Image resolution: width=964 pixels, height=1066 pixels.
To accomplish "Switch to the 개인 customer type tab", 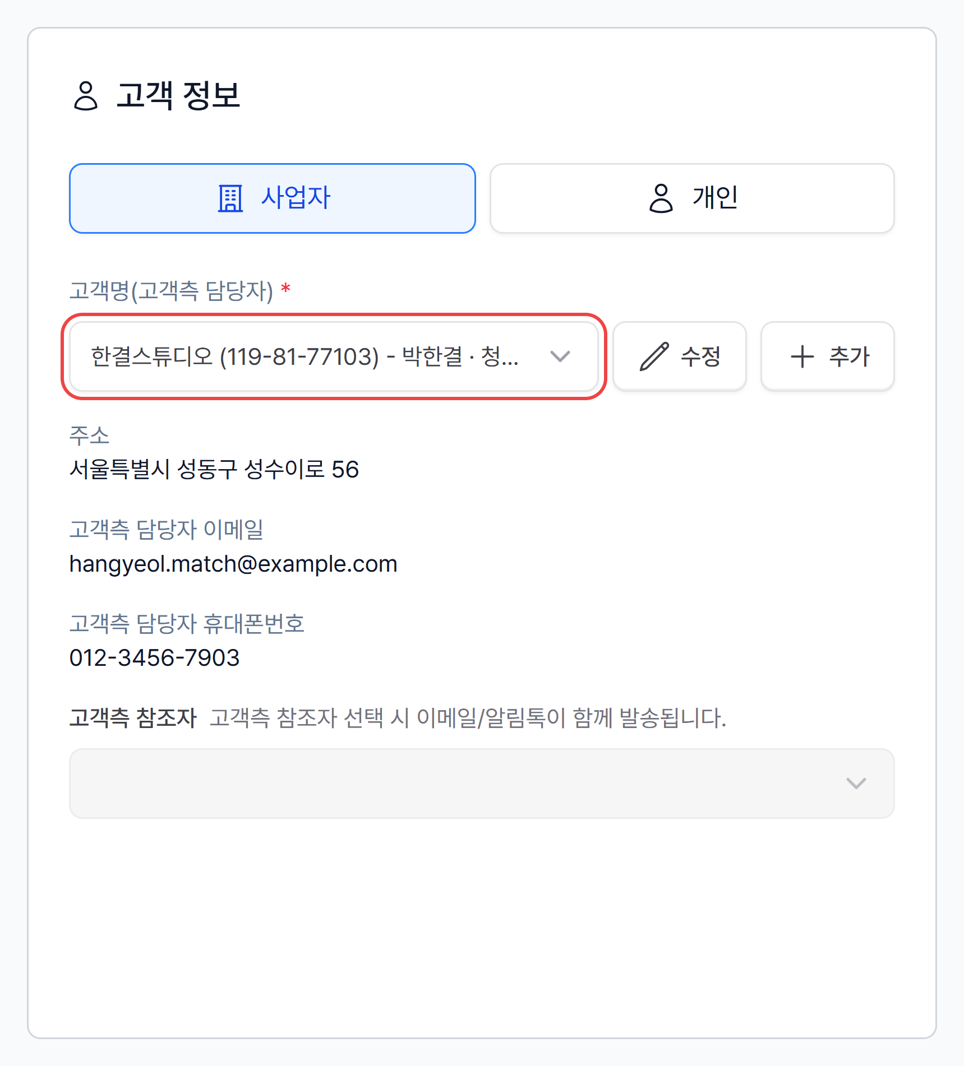I will coord(692,198).
